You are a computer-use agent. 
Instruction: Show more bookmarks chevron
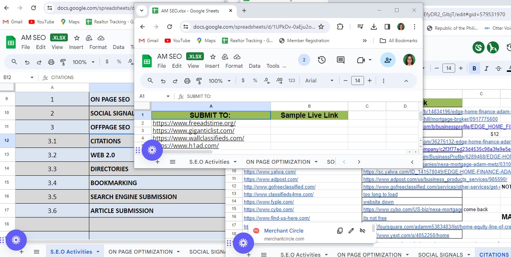point(364,41)
